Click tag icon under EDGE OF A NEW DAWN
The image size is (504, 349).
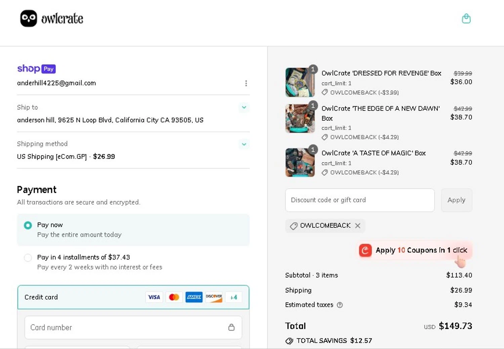[x=325, y=137]
